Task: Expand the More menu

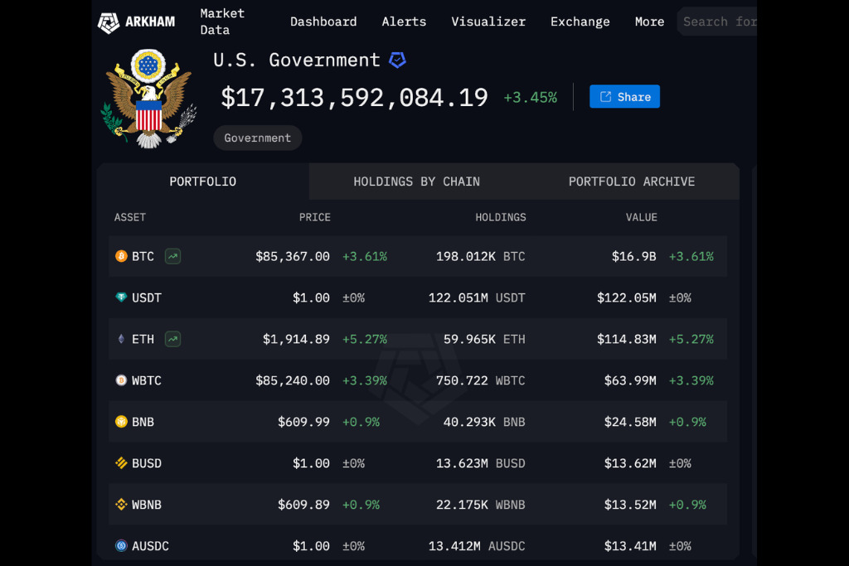Action: 649,22
